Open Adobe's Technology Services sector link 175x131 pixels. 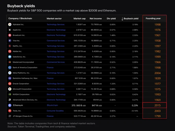tap(56, 51)
